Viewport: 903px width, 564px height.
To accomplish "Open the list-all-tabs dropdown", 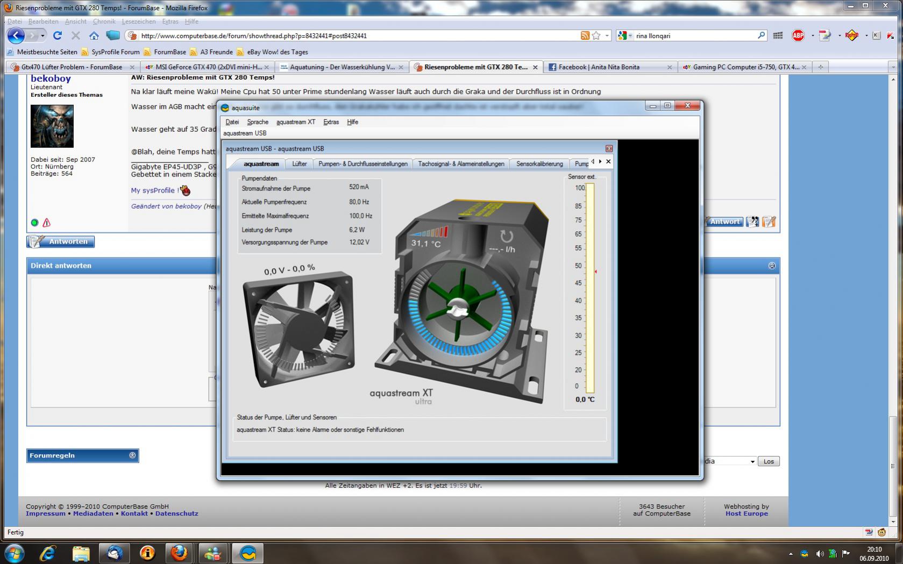I will 893,67.
